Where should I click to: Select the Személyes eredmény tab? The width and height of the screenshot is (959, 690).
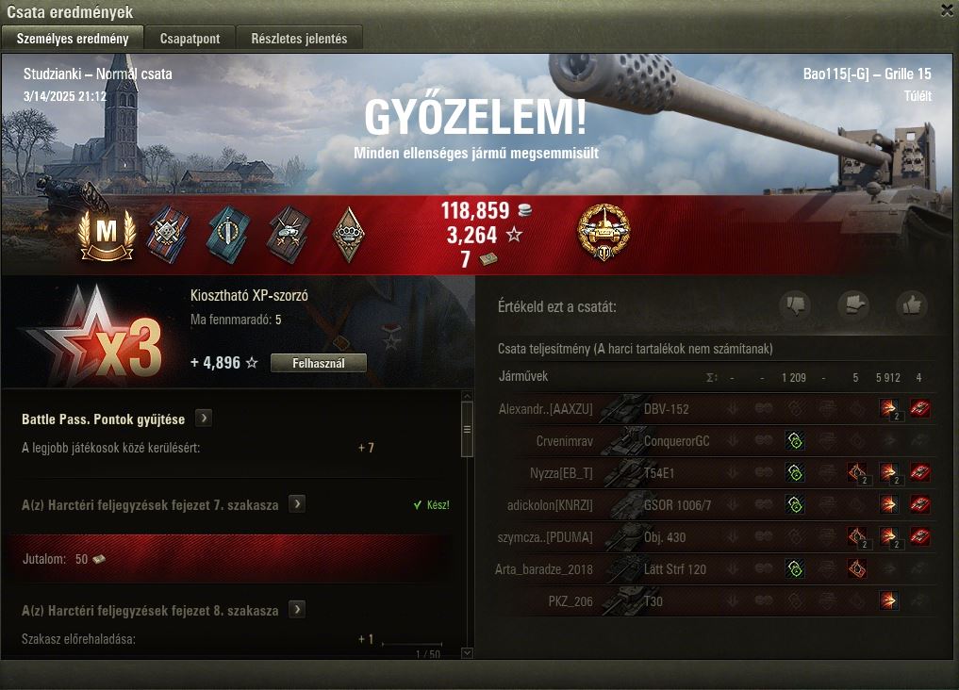pyautogui.click(x=73, y=39)
